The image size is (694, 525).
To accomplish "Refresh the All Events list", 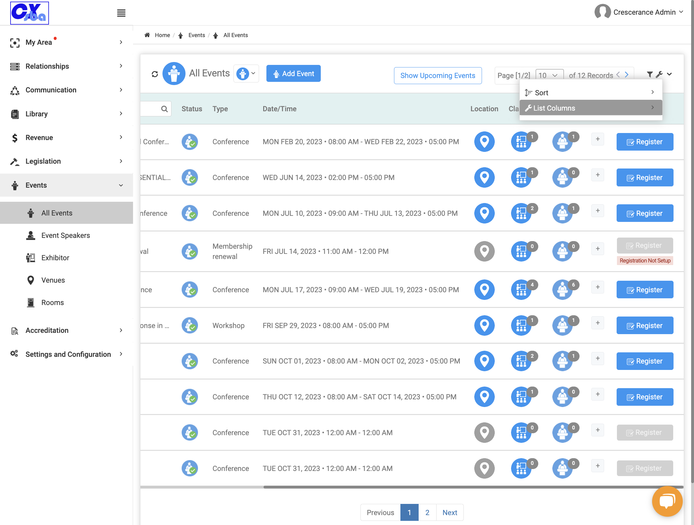I will pyautogui.click(x=155, y=74).
